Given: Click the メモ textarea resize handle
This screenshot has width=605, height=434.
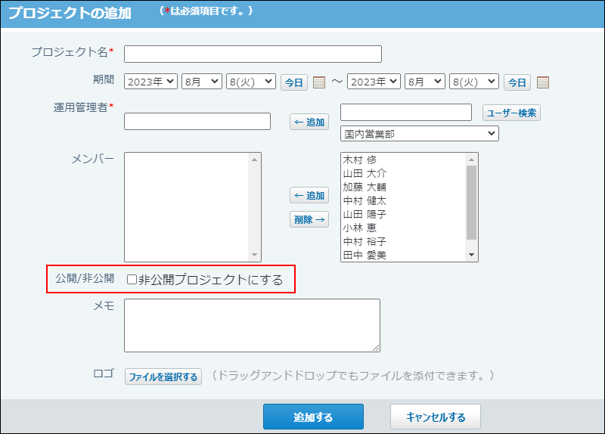Looking at the screenshot, I should click(x=376, y=348).
